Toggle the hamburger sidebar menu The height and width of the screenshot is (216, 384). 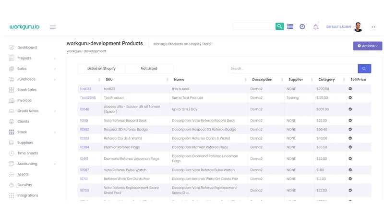[53, 27]
